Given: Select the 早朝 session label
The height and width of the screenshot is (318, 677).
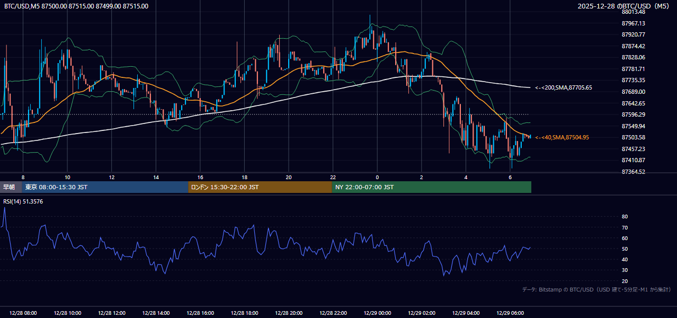Looking at the screenshot, I should click(x=11, y=187).
